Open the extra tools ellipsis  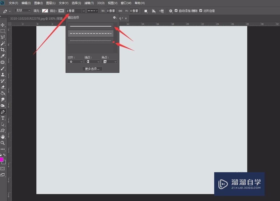3,149
